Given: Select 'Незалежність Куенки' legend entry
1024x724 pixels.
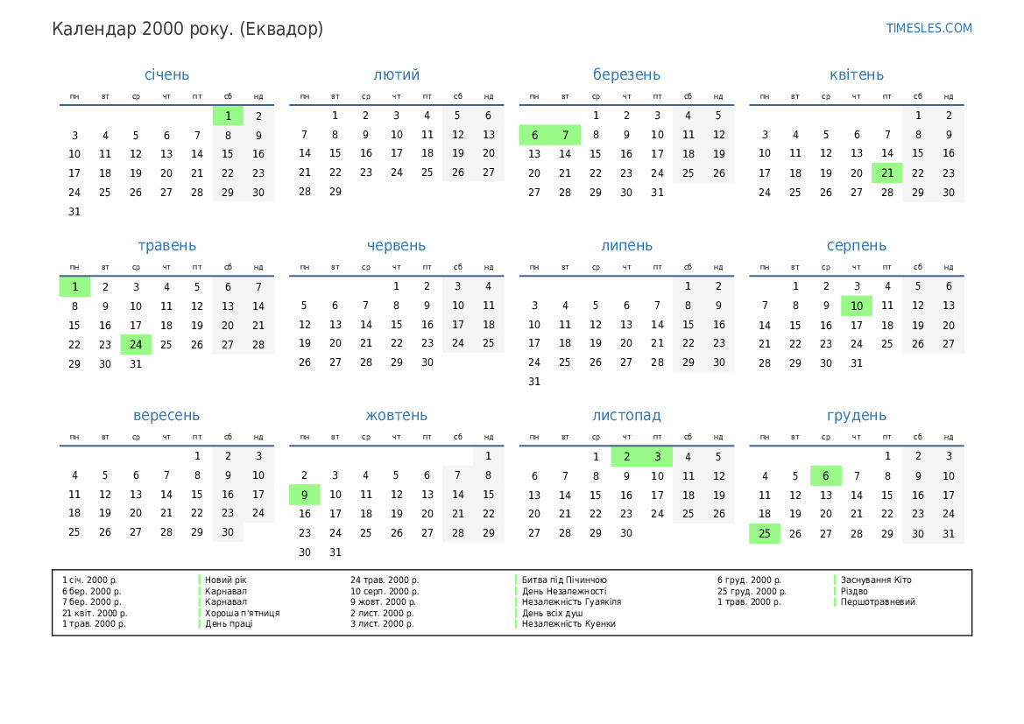Looking at the screenshot, I should 568,623.
